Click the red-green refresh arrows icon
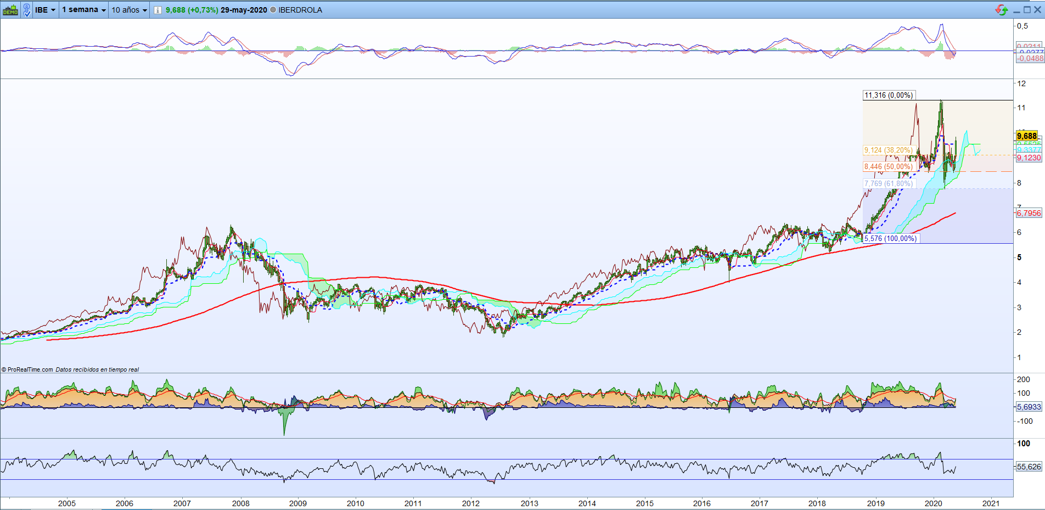Viewport: 1045px width, 510px height. (x=1002, y=10)
